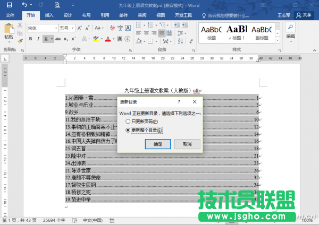Image resolution: width=319 pixels, height=225 pixels.
Task: Open Change Case (Aa) dropdown
Action: tap(99, 28)
